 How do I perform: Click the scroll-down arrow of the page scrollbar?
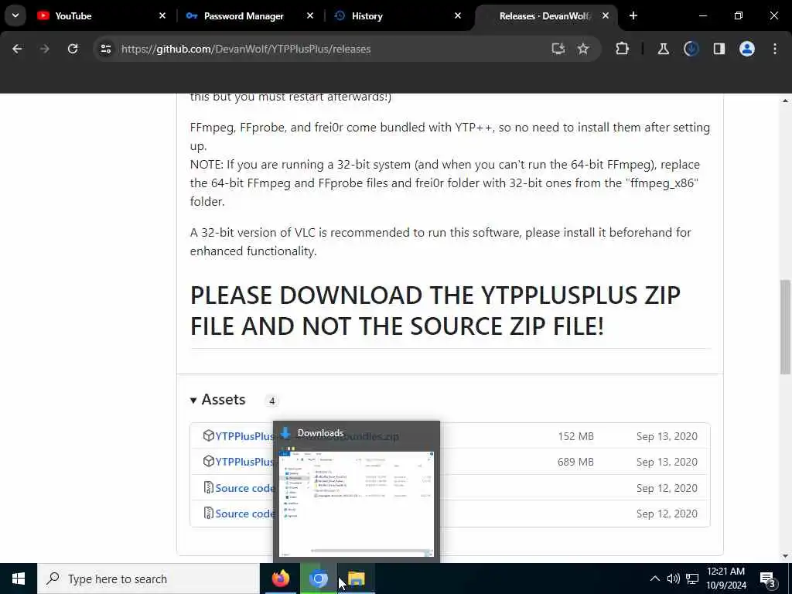(x=785, y=556)
